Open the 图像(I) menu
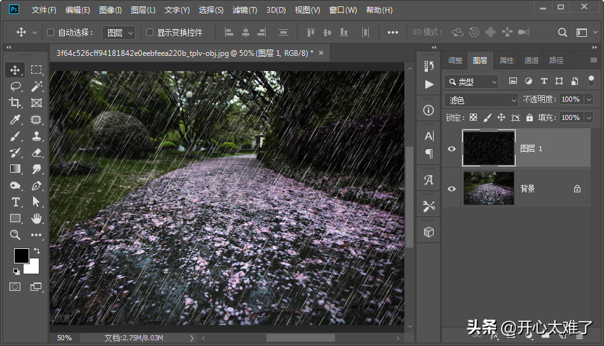The height and width of the screenshot is (346, 604). click(111, 10)
